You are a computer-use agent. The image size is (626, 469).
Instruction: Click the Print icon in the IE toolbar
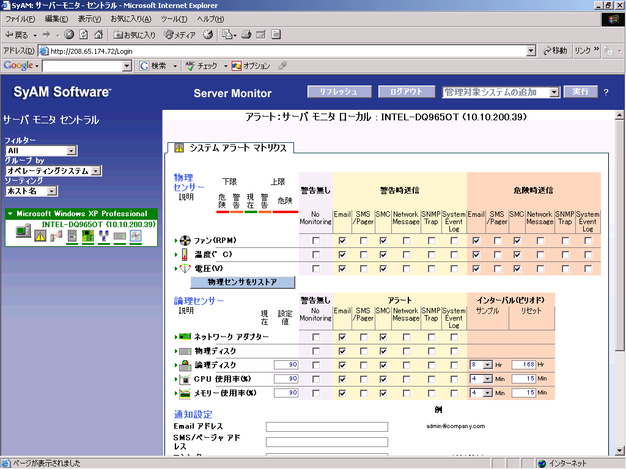[246, 35]
